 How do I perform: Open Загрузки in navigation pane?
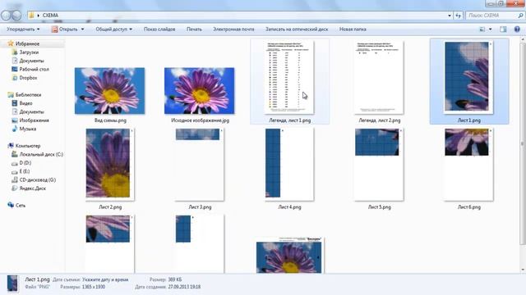click(x=29, y=52)
